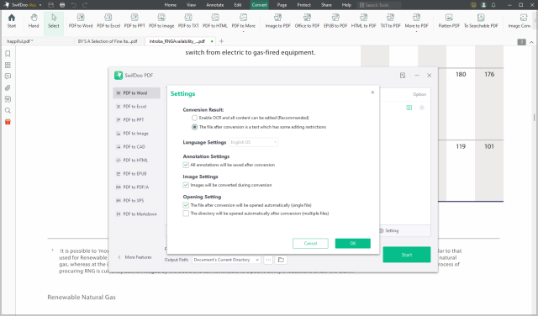538x316 pixels.
Task: Open SwifDoo Pro title dropdown arrow
Action: [40, 5]
